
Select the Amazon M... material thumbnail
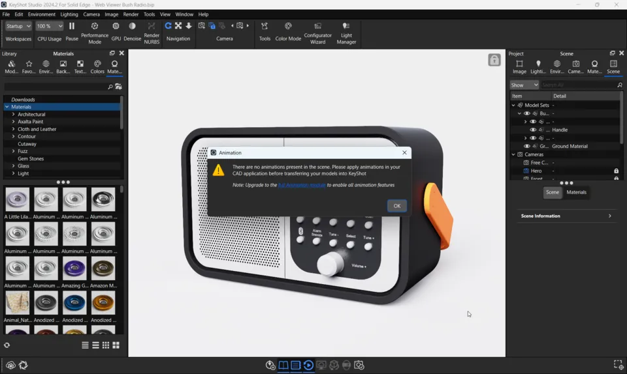click(x=103, y=268)
